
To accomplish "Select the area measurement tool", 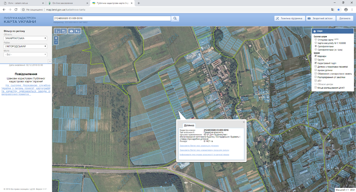I will click(64, 31).
